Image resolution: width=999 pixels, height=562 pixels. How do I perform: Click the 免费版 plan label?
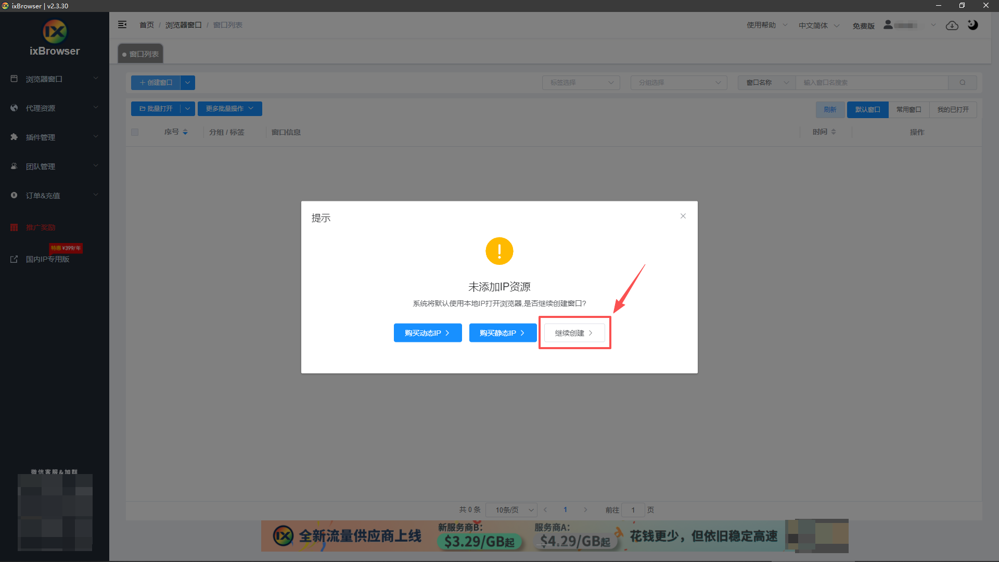click(x=863, y=25)
